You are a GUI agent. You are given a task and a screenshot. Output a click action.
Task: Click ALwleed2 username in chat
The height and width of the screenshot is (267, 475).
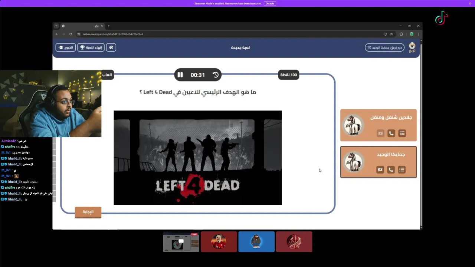coord(9,141)
